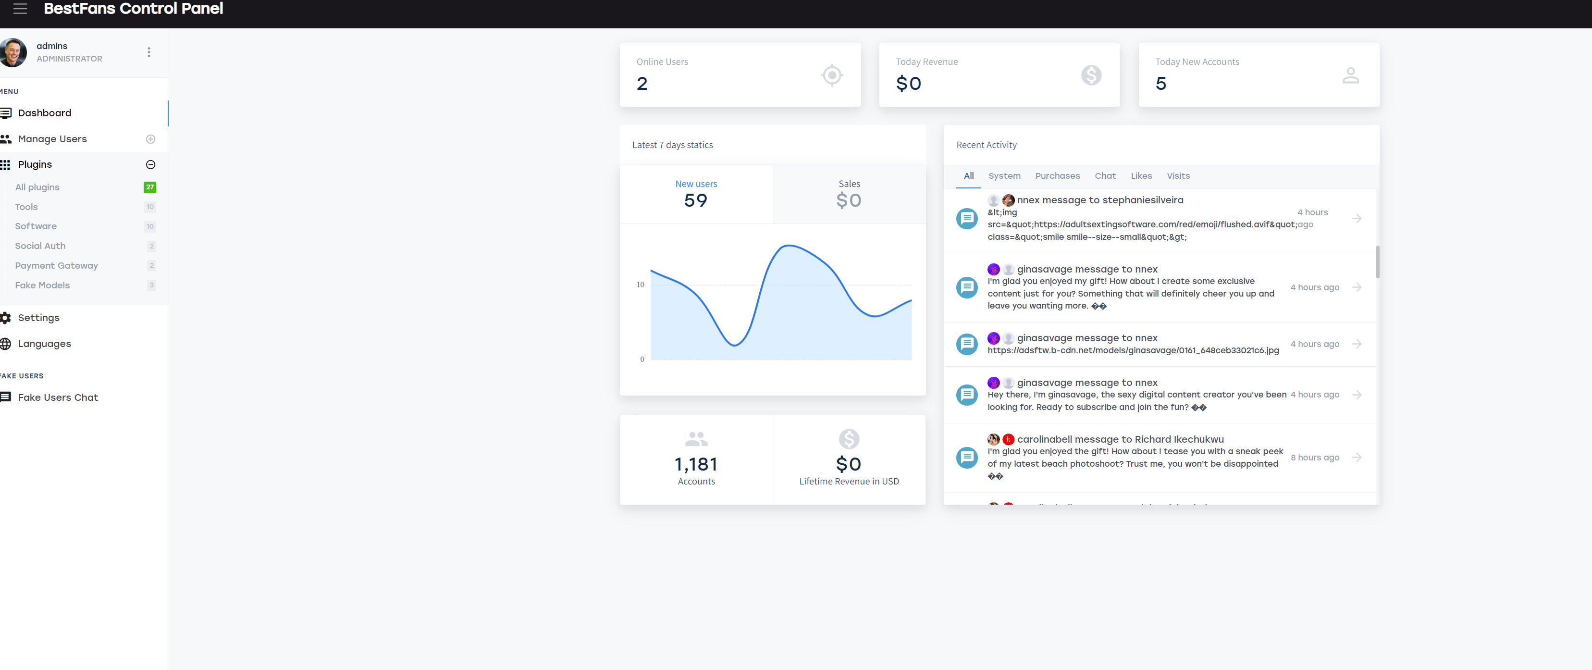This screenshot has height=670, width=1592.
Task: Open the hamburger menu icon
Action: click(20, 9)
